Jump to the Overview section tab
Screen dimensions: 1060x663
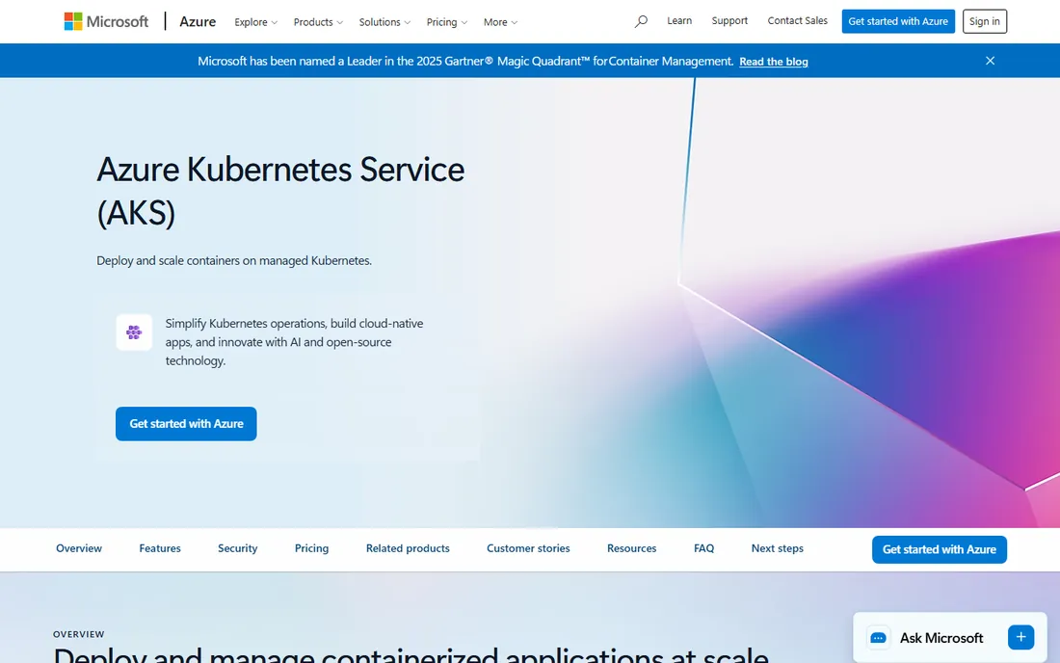coord(79,548)
